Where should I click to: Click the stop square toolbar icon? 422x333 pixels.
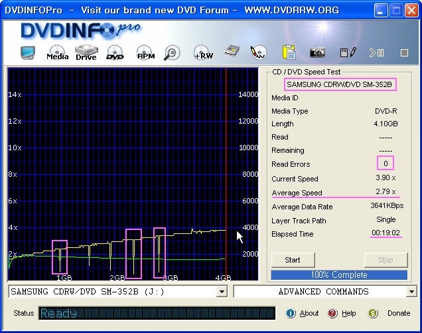click(x=404, y=53)
